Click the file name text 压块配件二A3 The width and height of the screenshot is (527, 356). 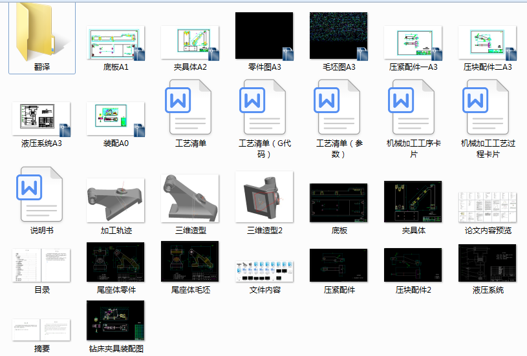[488, 67]
